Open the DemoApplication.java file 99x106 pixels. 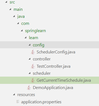point(53,88)
